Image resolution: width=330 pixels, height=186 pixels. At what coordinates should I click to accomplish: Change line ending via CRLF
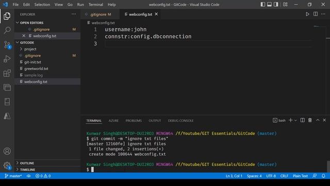tap(284, 176)
